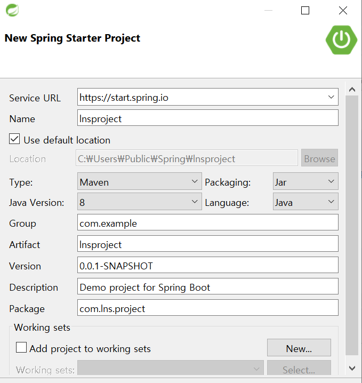Click the Select... working sets button
362x383 pixels.
pos(299,368)
